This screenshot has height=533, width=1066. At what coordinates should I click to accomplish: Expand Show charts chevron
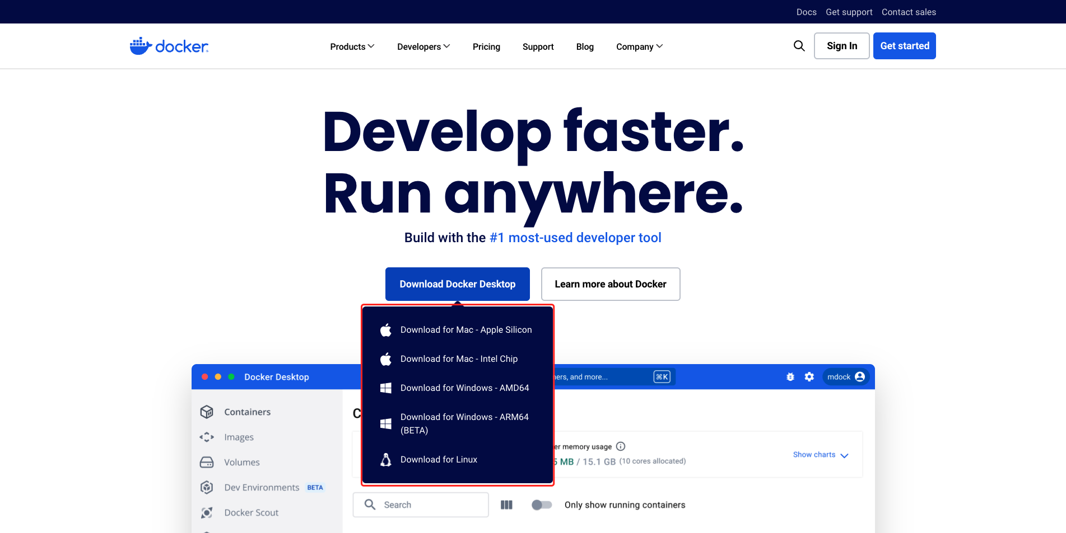[x=844, y=455]
